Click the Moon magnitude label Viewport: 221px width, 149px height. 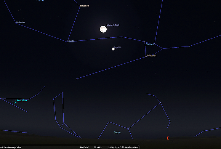click(x=113, y=25)
